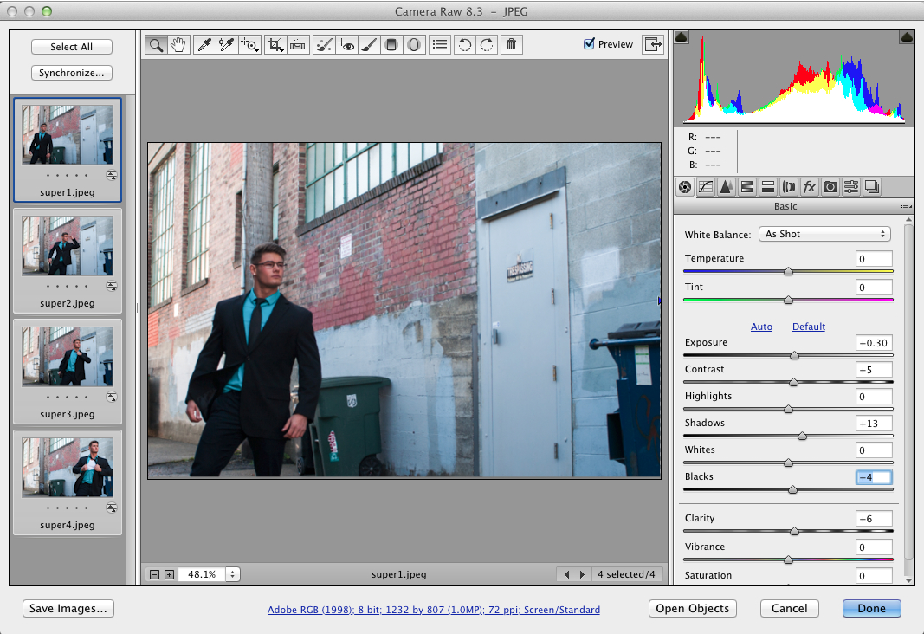Select the White Balance eyedropper tool

coord(205,45)
